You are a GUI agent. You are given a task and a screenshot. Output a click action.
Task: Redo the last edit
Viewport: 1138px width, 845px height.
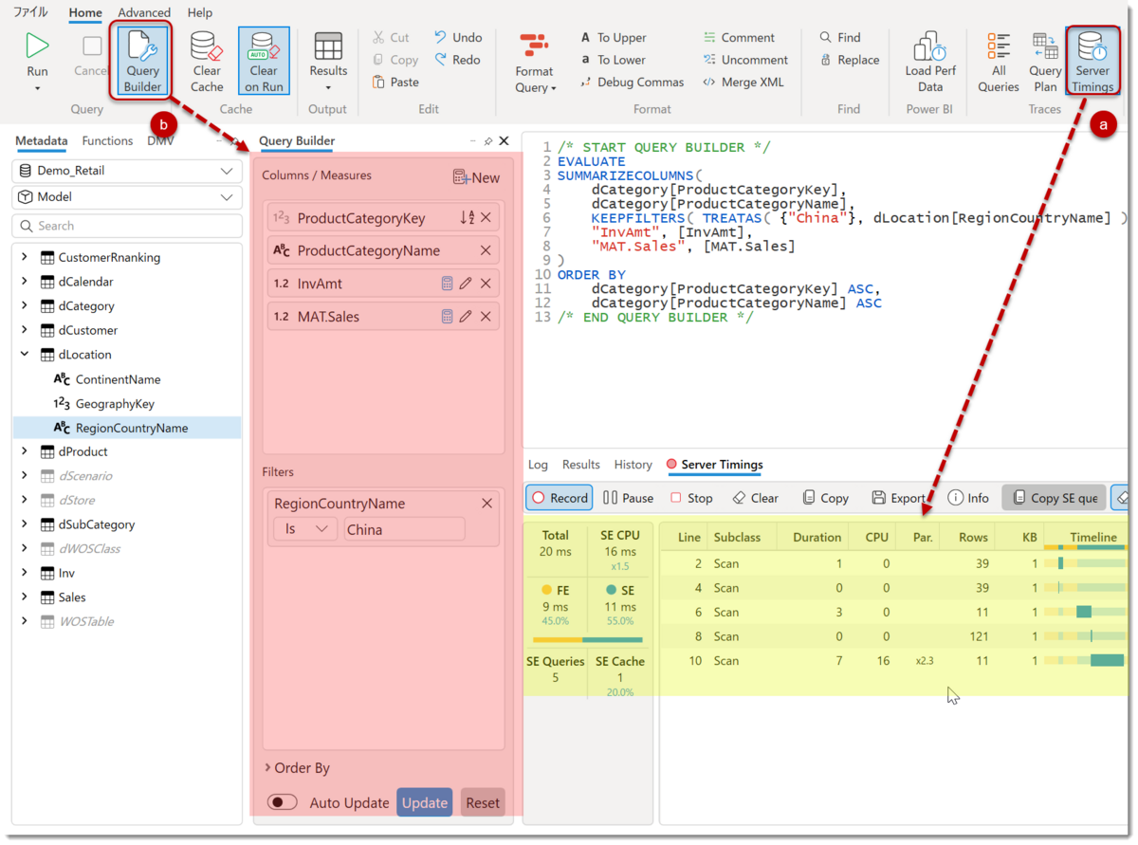coord(458,60)
